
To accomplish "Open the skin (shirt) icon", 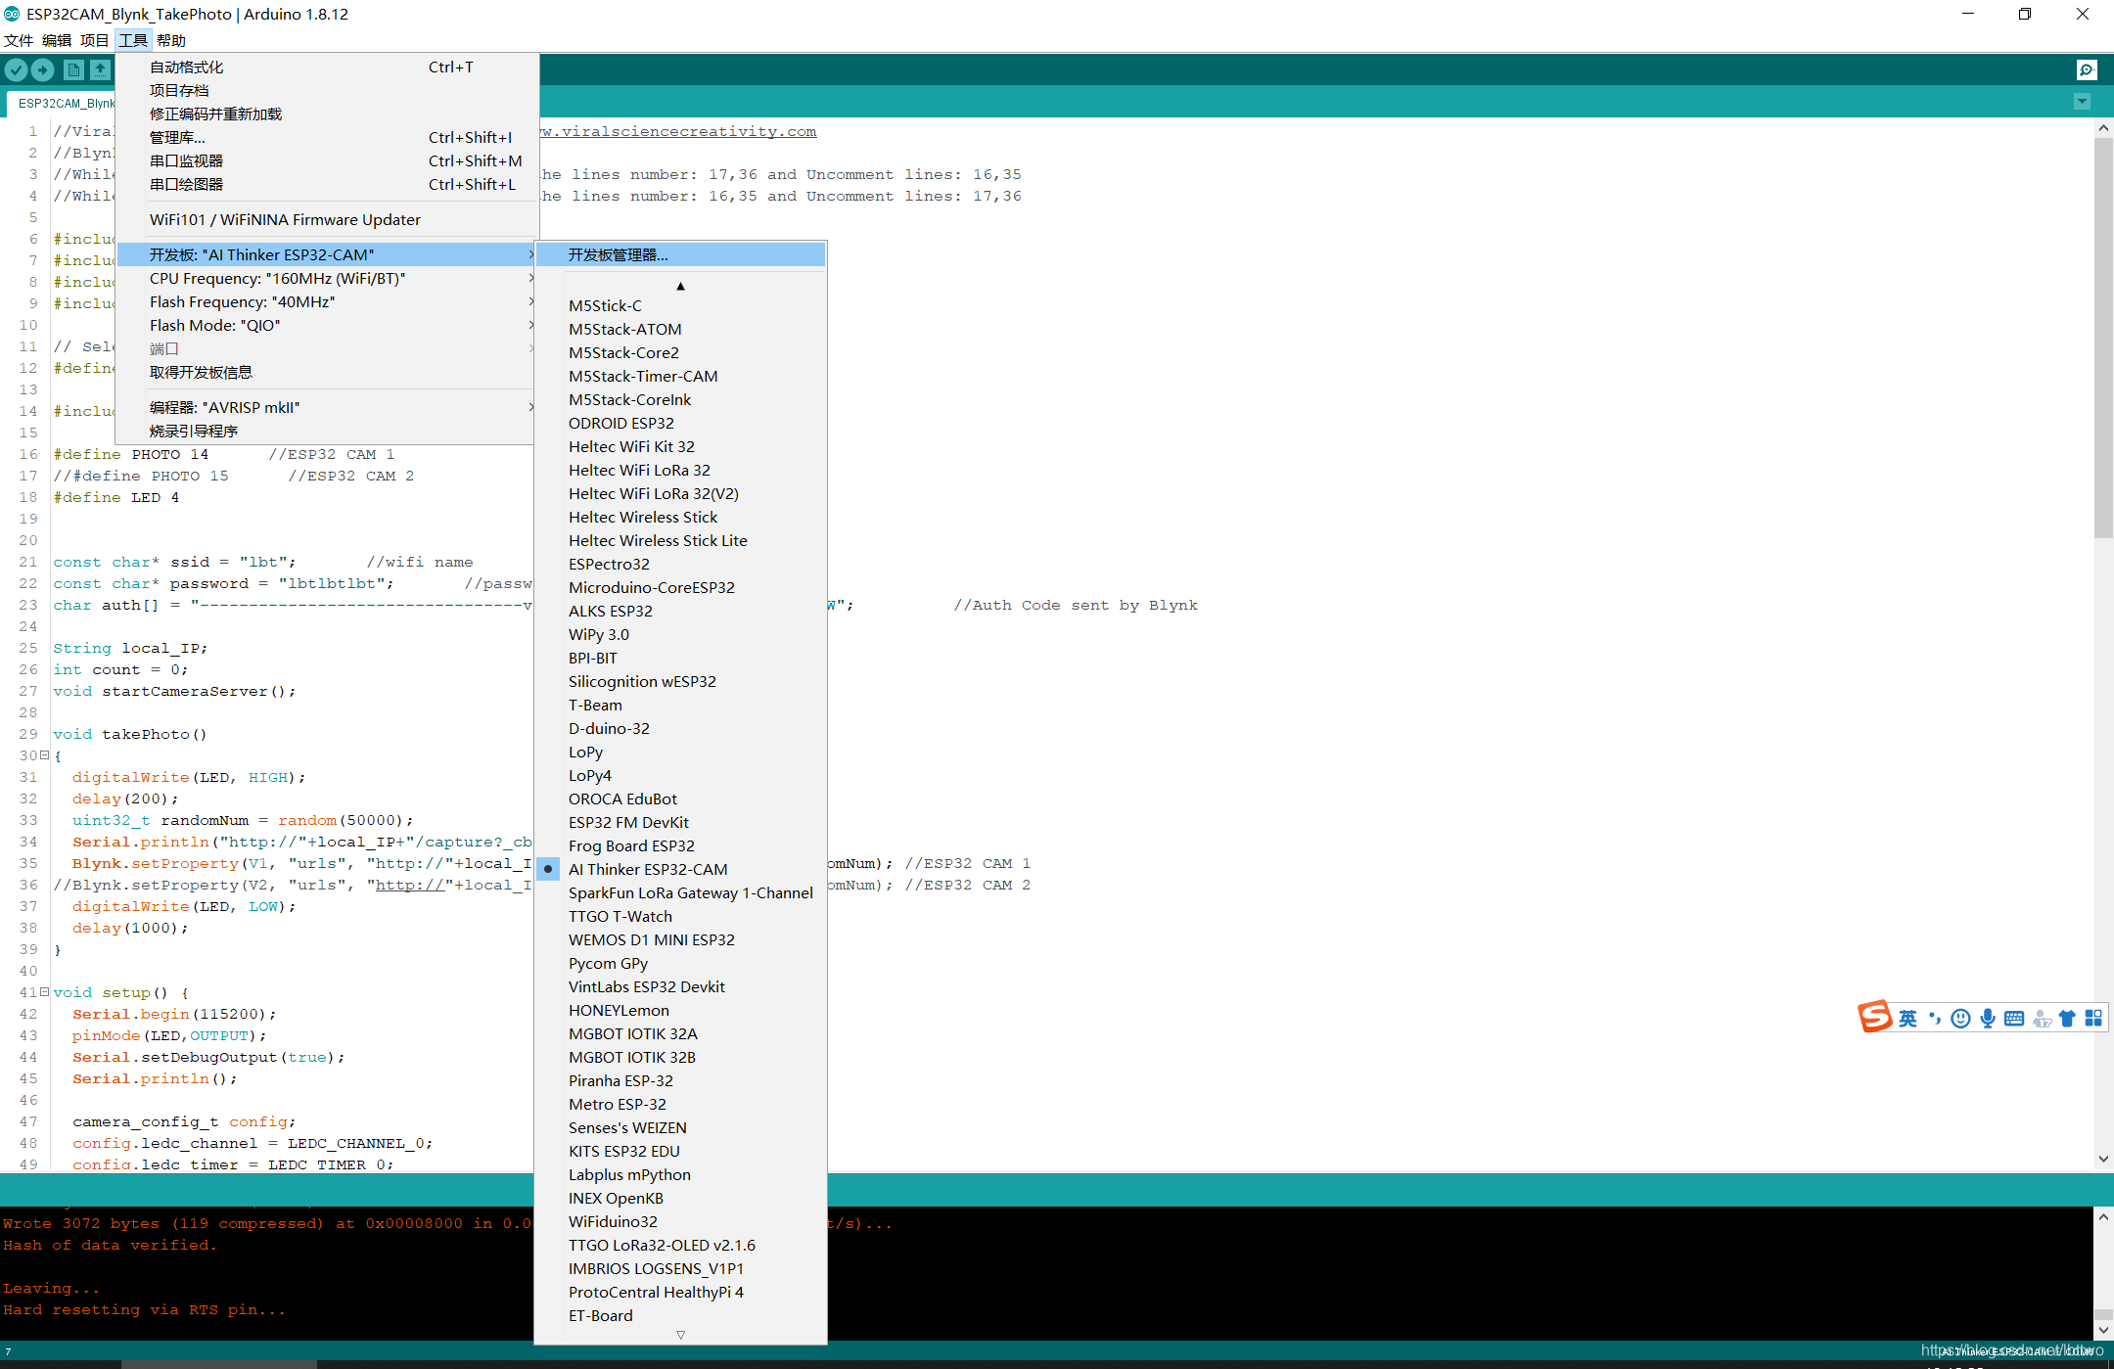I will click(2067, 1019).
